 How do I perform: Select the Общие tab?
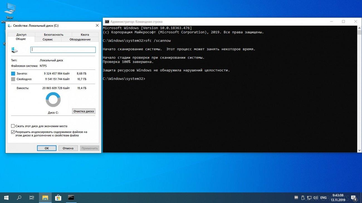tap(21, 39)
